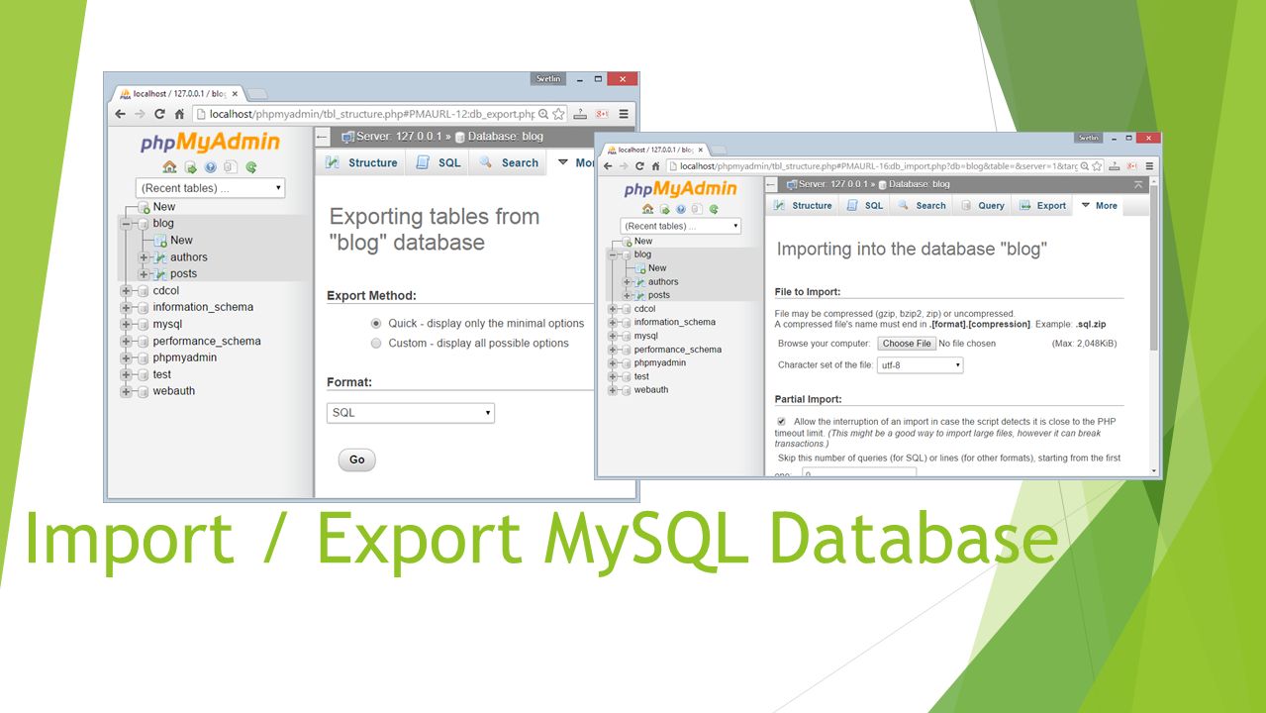The width and height of the screenshot is (1266, 713).
Task: Reload page in Export browser window
Action: (x=159, y=114)
